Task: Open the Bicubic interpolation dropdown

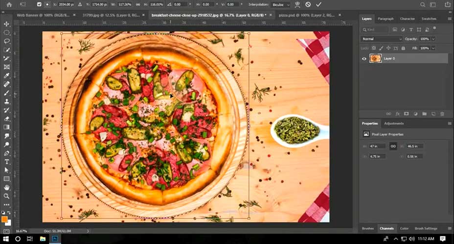Action: pyautogui.click(x=281, y=4)
